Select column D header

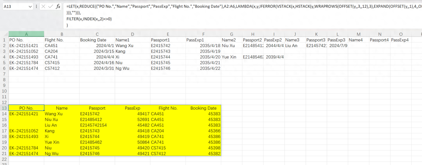coord(133,34)
